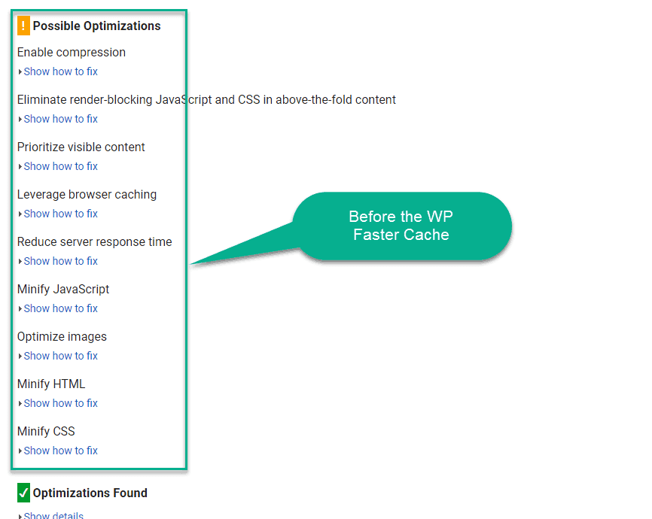Open Show how to fix under Minify HTML

[x=60, y=403]
